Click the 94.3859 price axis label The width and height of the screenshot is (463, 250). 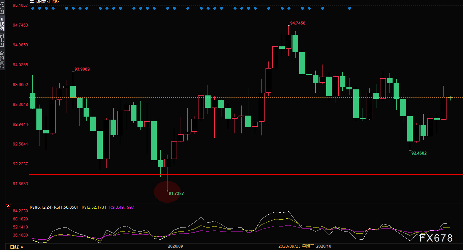(20, 45)
